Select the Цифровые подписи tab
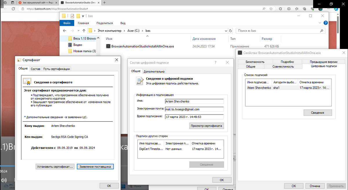This screenshot has height=190, width=348. 324,66
